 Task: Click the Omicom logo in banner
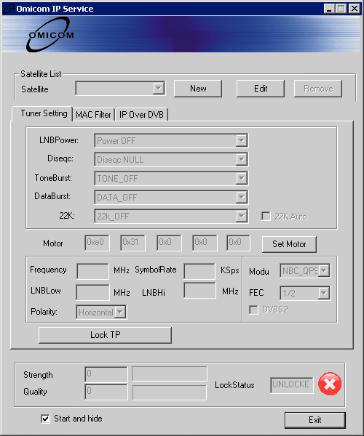[50, 34]
